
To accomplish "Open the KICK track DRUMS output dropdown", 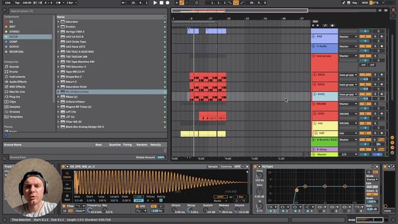I will pos(348,114).
